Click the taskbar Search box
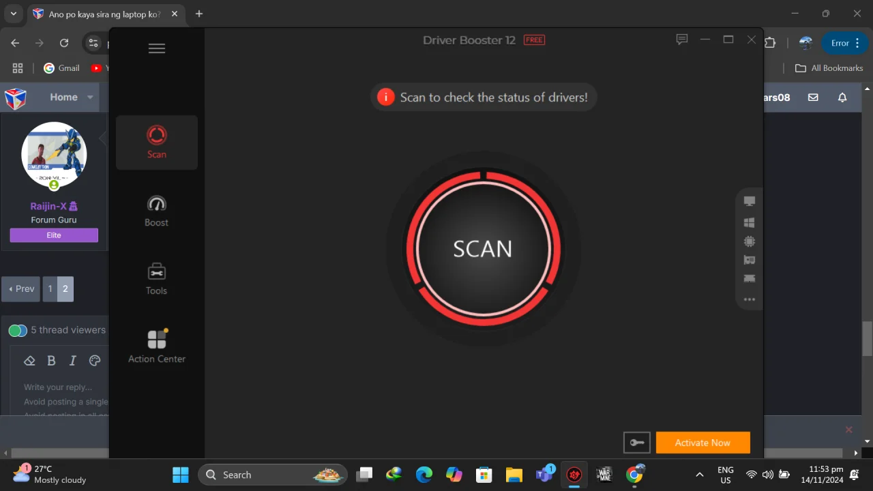Image resolution: width=873 pixels, height=491 pixels. 273,475
